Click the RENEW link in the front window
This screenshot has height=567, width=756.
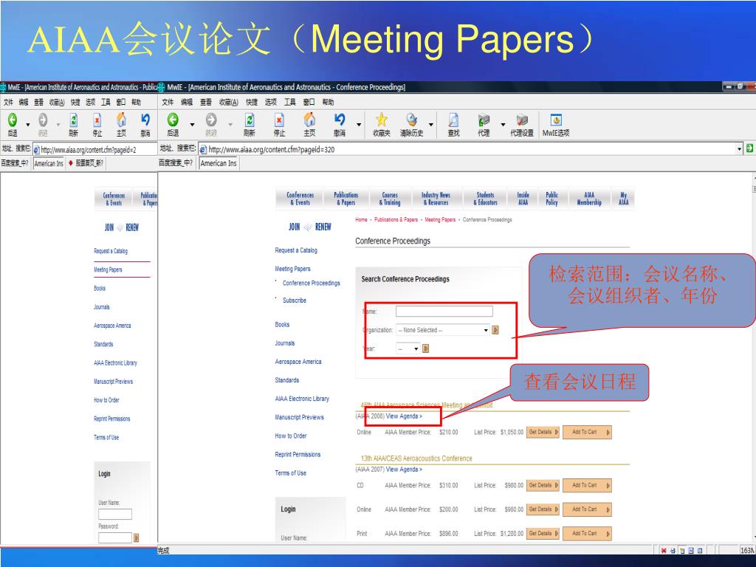(323, 227)
